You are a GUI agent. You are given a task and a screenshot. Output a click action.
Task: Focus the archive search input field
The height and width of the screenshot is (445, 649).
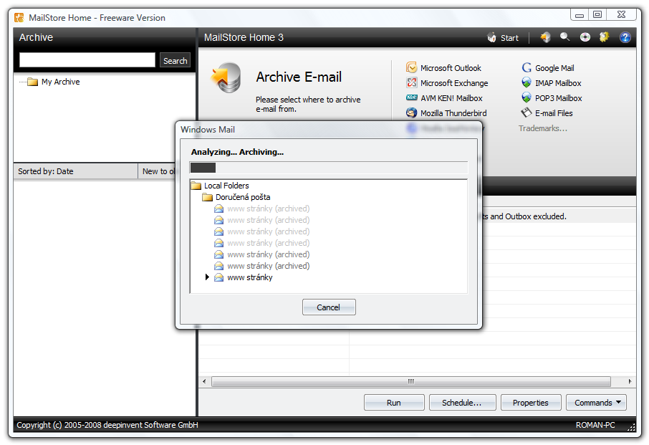87,60
